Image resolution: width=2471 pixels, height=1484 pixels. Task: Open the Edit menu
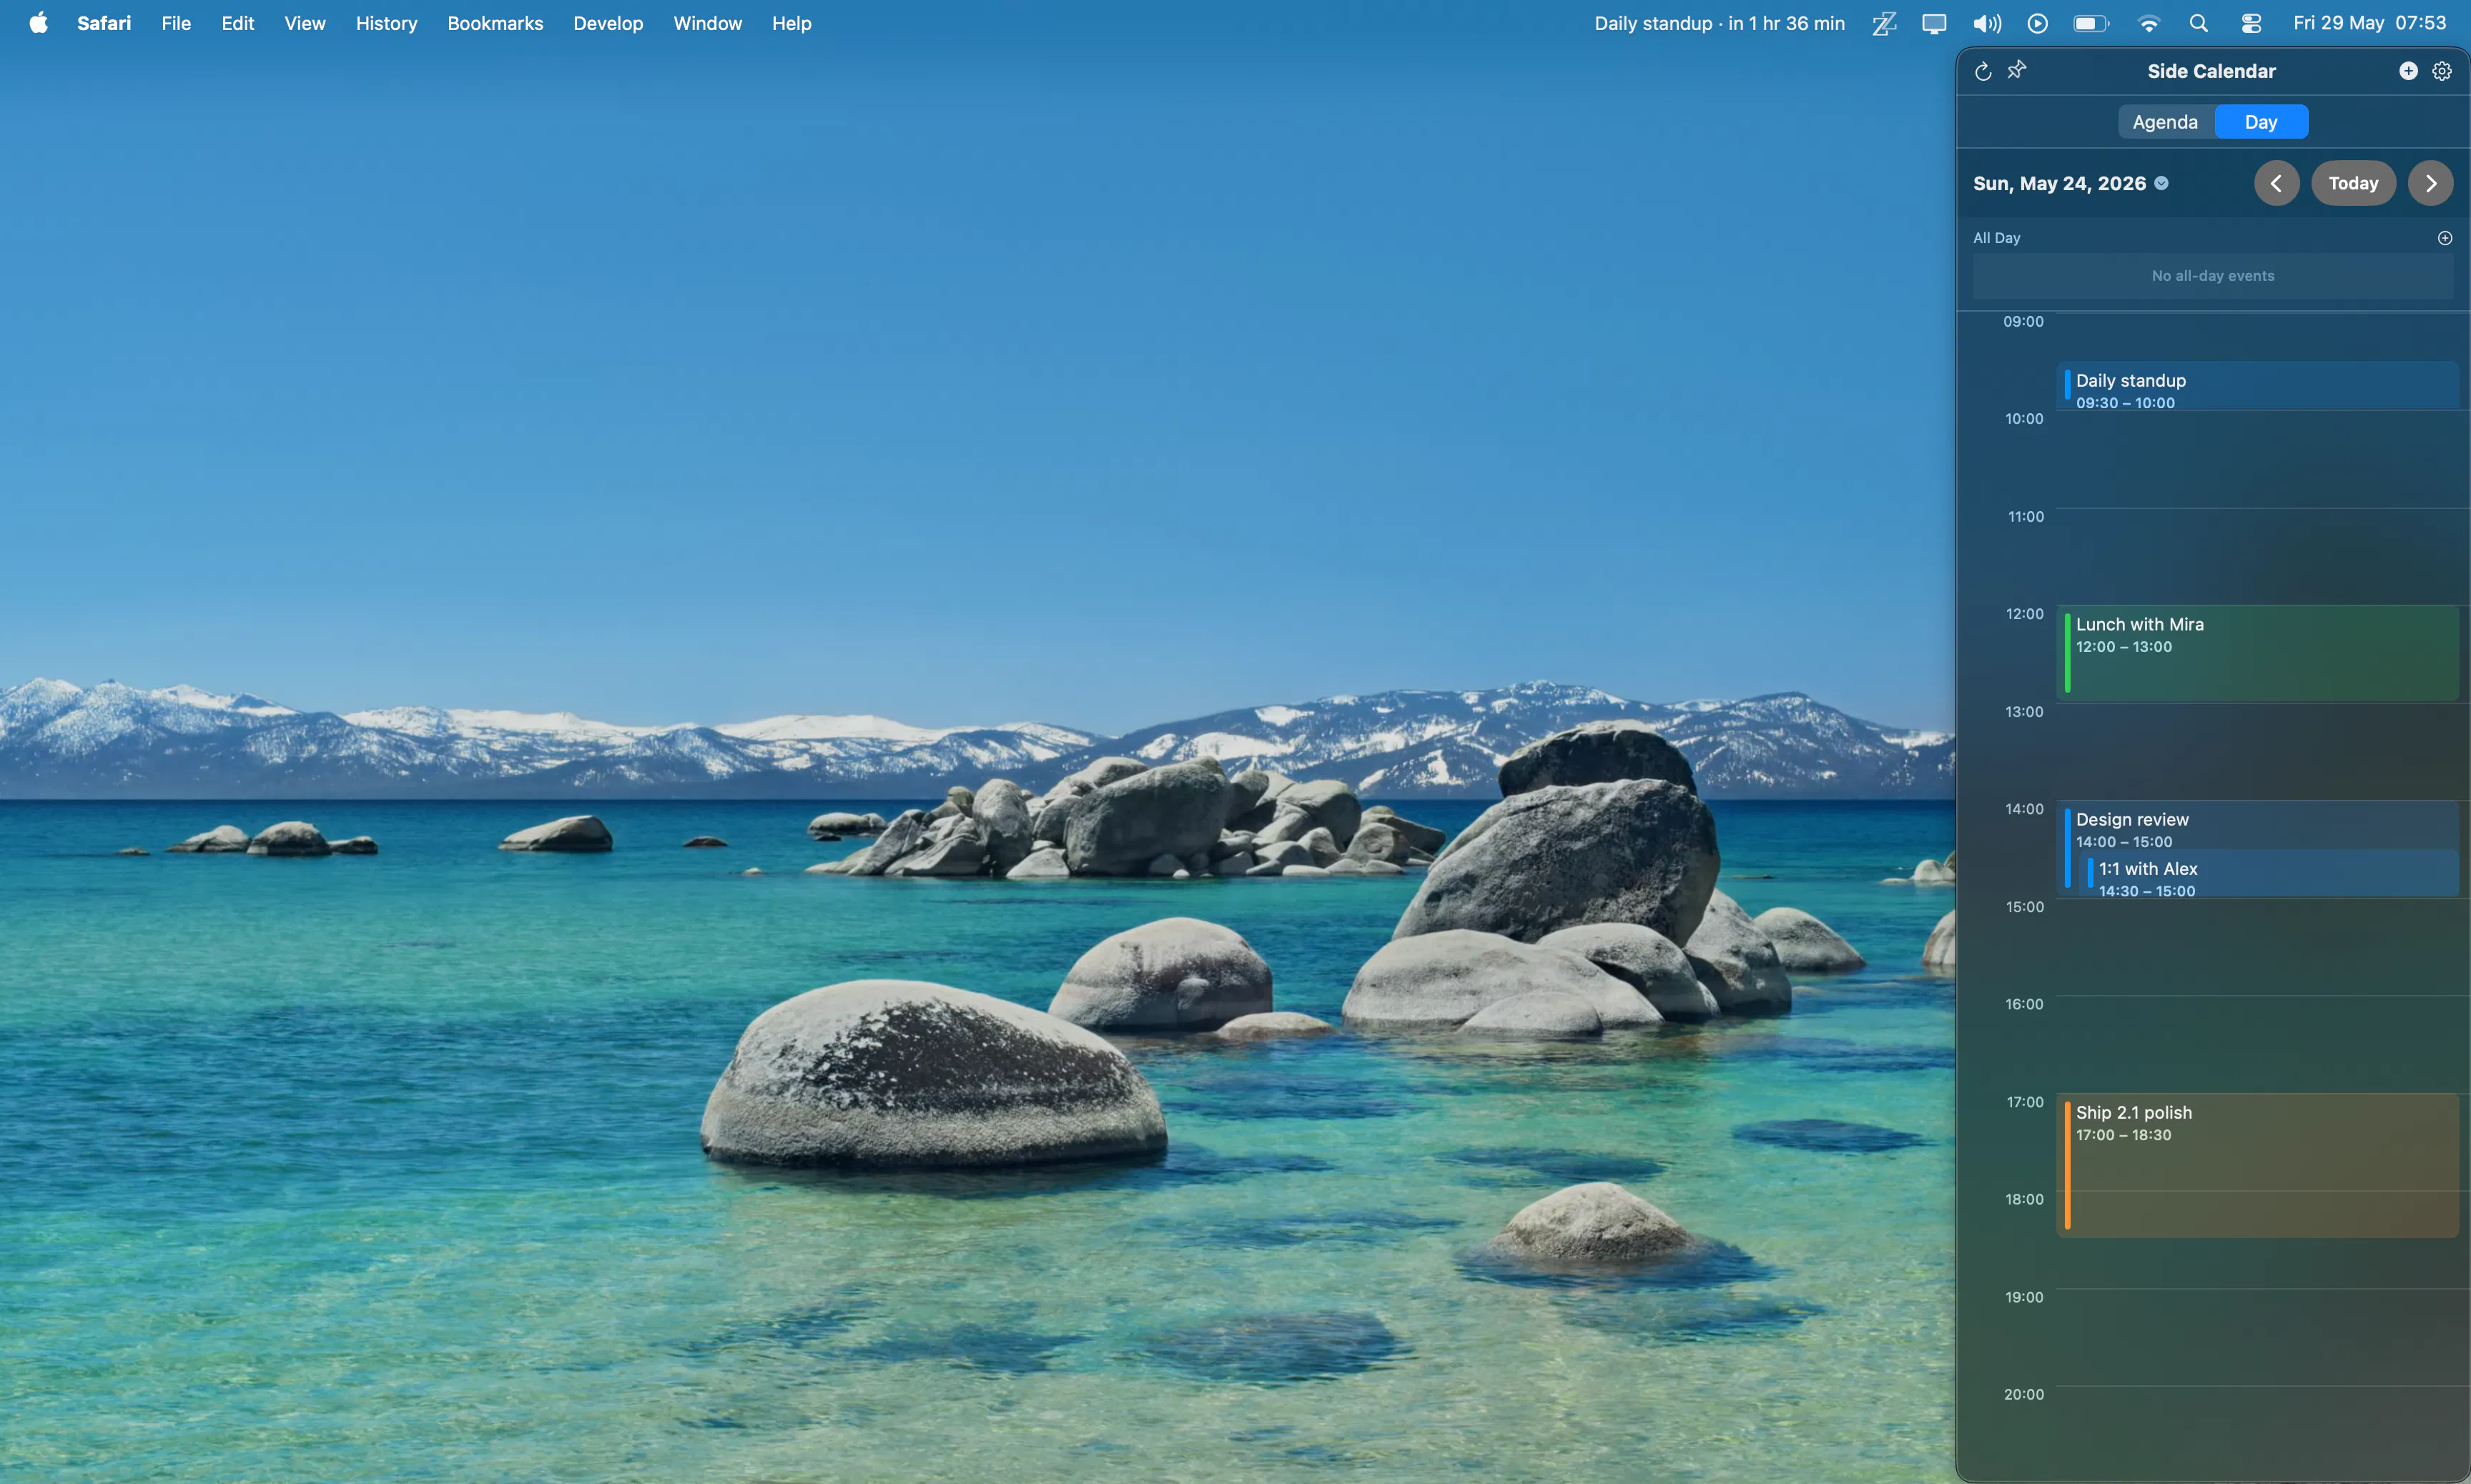(237, 23)
